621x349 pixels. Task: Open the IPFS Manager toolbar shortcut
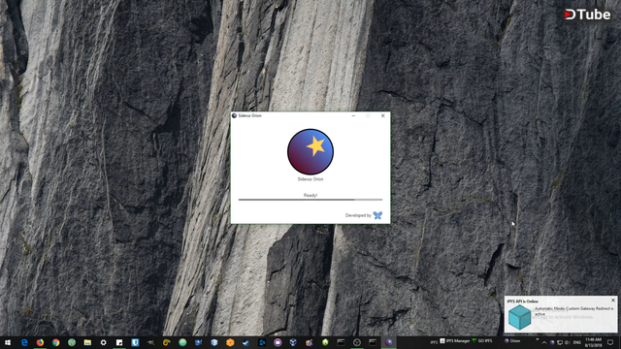point(455,341)
